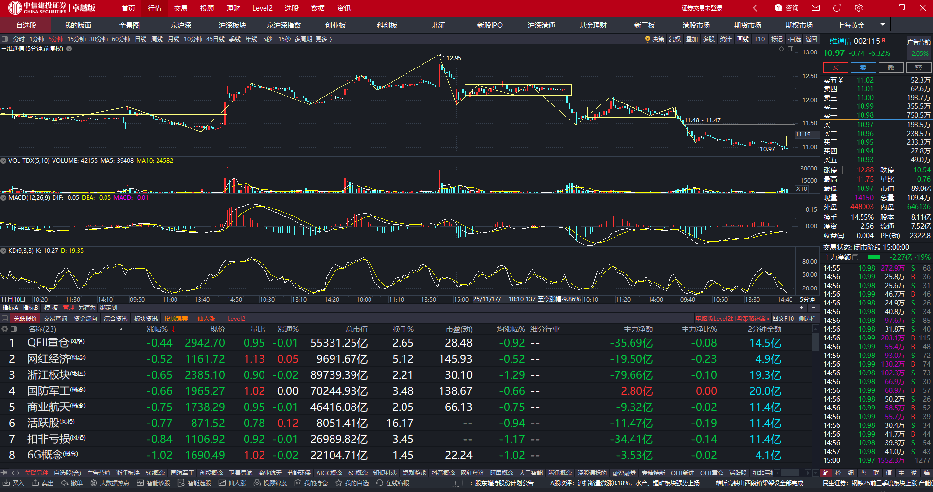Viewport: 933px width, 492px height.
Task: Click the red 买 buy button
Action: (x=835, y=68)
